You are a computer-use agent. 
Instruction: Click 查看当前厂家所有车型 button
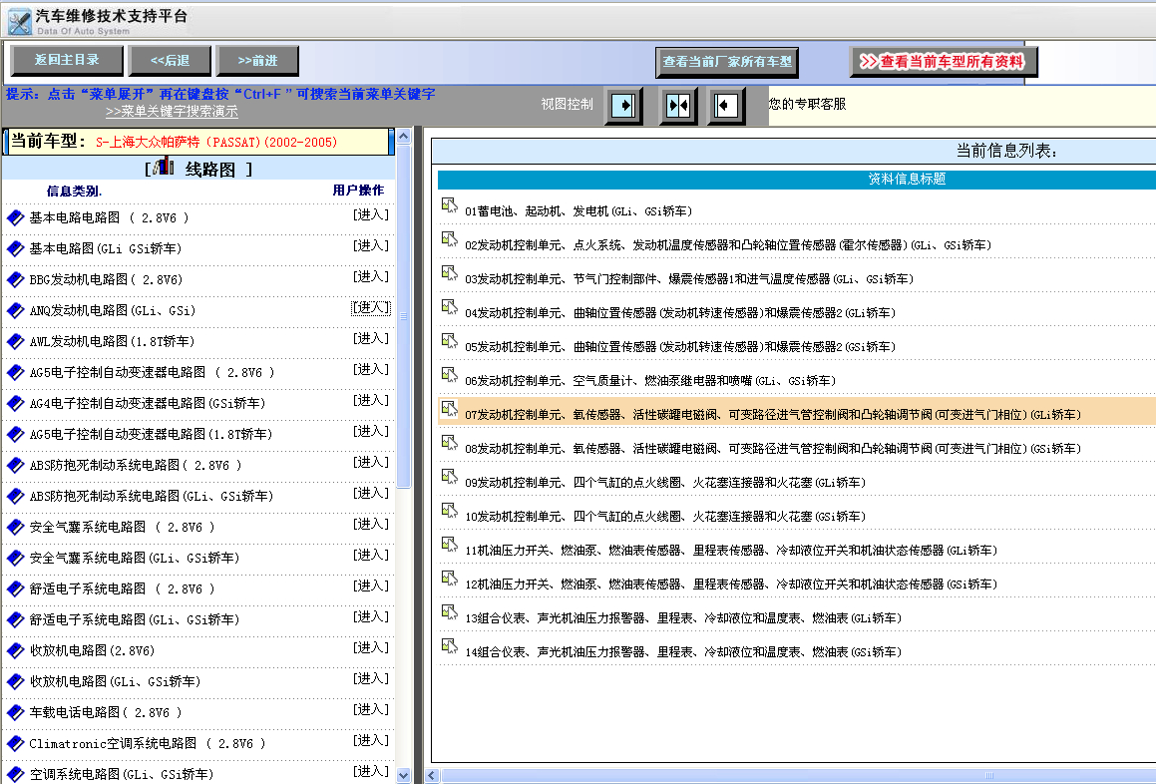[x=727, y=62]
